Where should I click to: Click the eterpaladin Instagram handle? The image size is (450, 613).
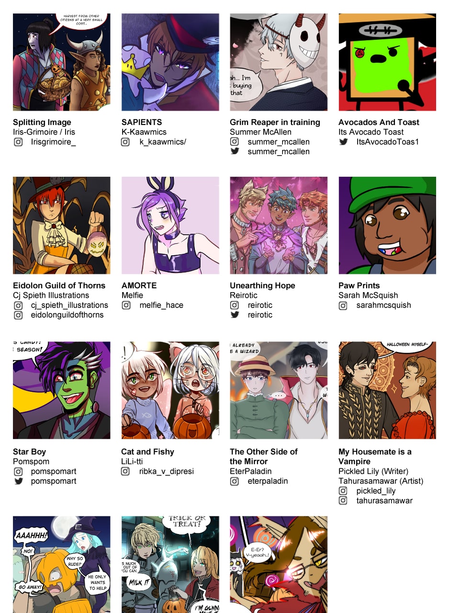[268, 481]
